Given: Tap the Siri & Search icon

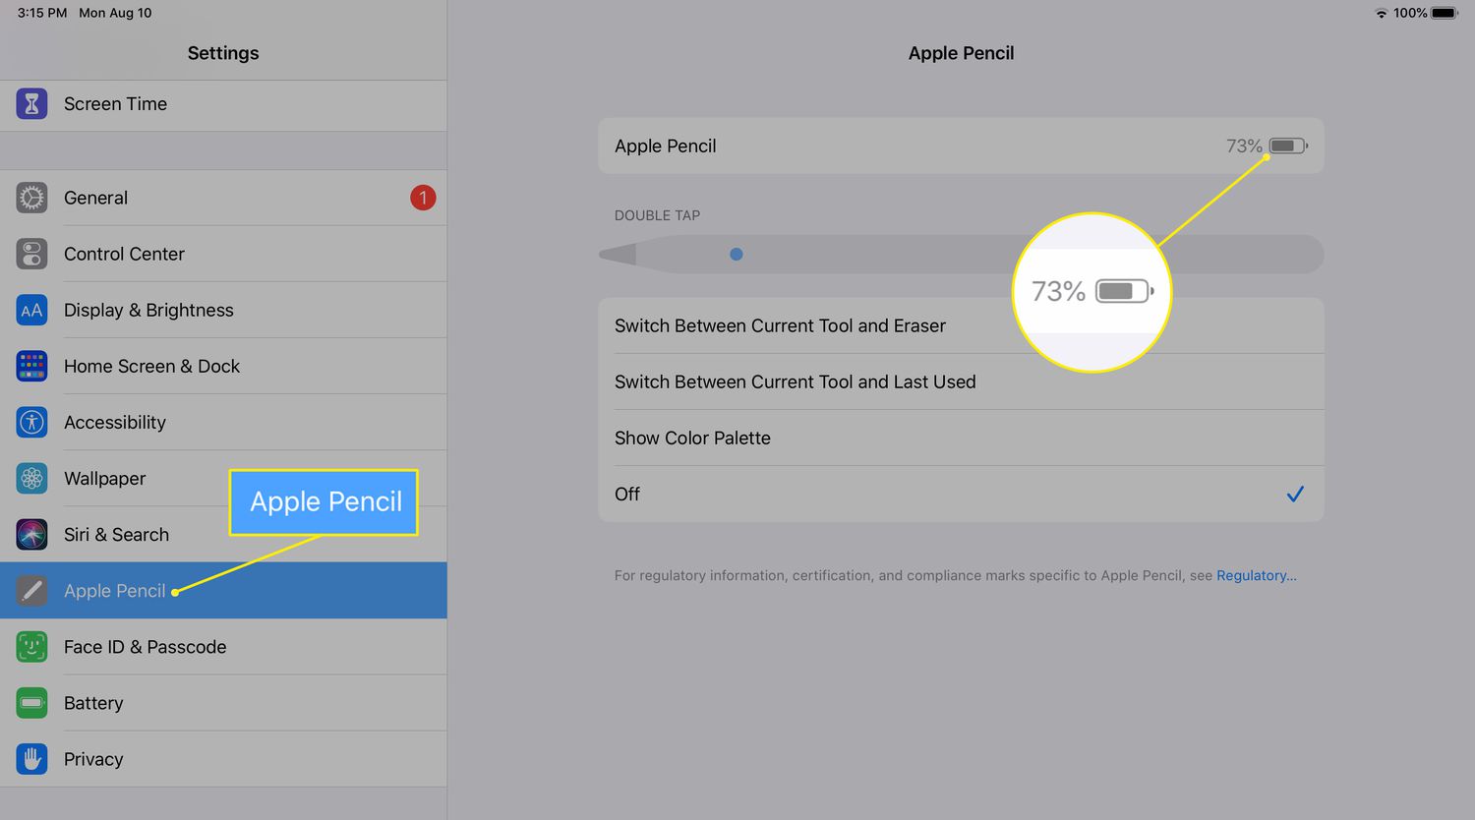Looking at the screenshot, I should tap(31, 534).
